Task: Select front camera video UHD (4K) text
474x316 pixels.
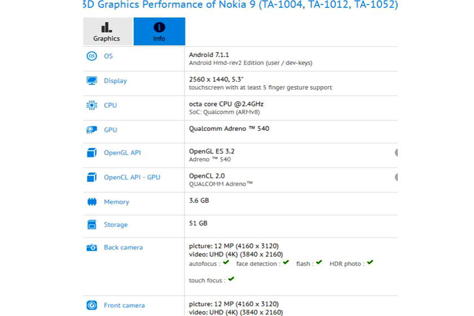Action: tap(236, 313)
